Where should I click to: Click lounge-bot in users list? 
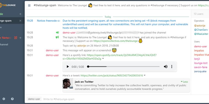click(201, 63)
